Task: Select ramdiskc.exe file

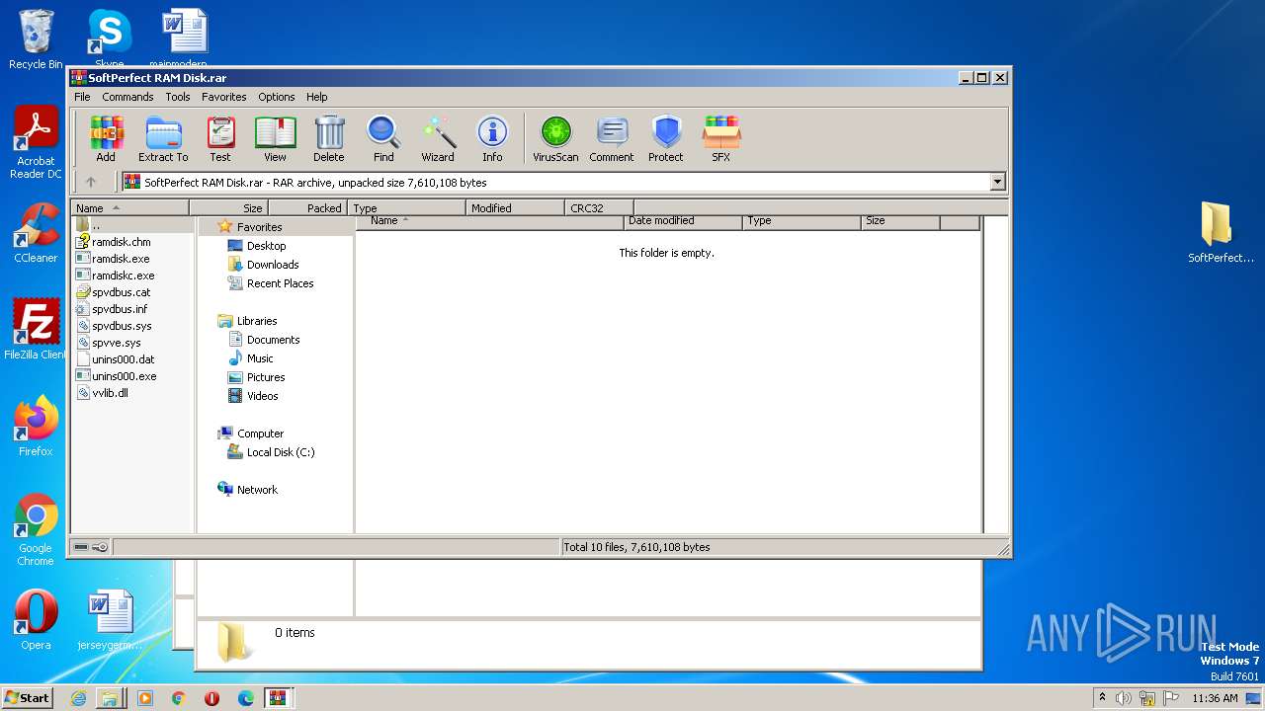Action: pos(123,276)
